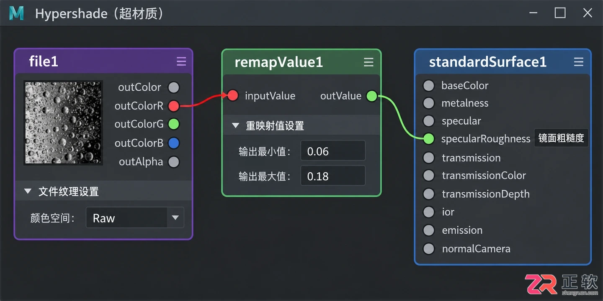Click the green specularRoughness input port
The width and height of the screenshot is (603, 301).
[x=429, y=139]
